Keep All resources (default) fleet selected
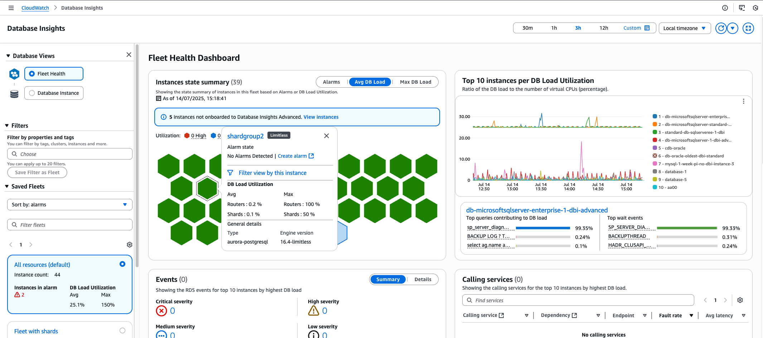 click(x=122, y=264)
